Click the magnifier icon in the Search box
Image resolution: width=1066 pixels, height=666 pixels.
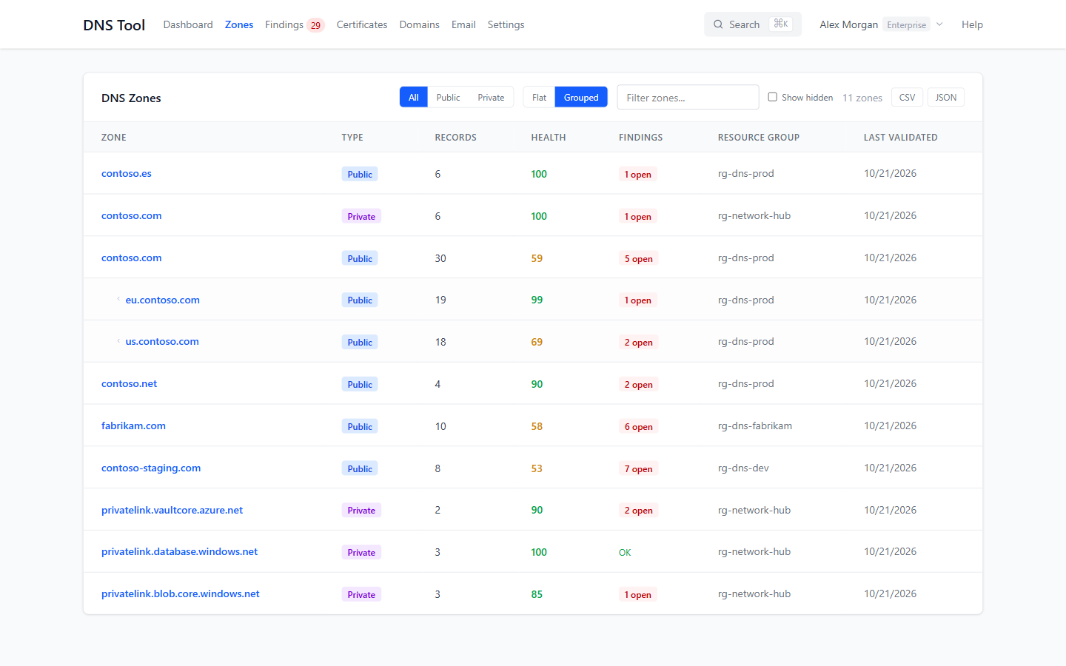(x=718, y=24)
